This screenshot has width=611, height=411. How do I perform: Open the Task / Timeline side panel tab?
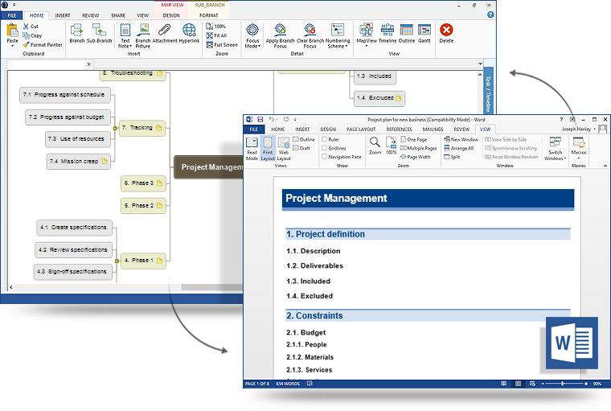[488, 92]
